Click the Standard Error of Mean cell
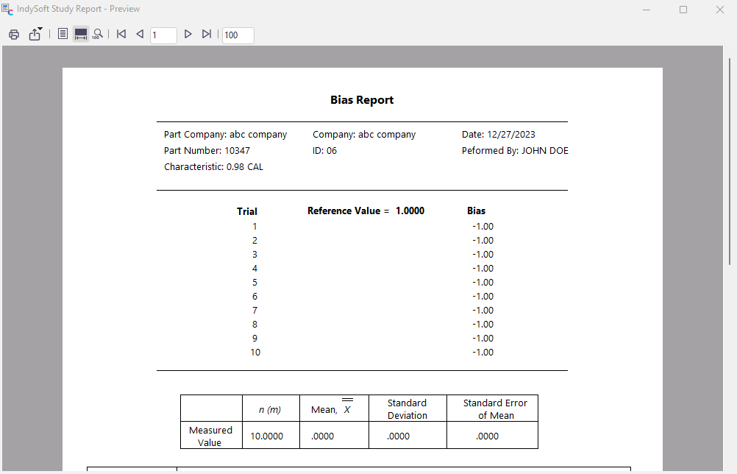 coord(488,436)
